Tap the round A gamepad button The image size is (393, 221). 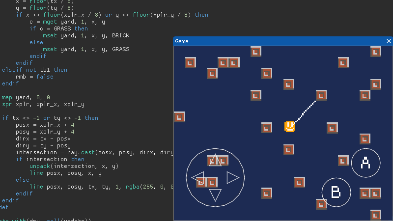(365, 163)
